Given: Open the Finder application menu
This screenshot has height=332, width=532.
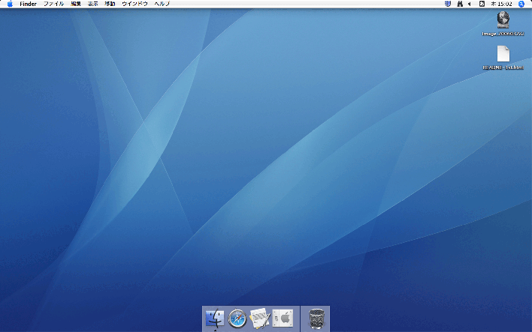Looking at the screenshot, I should point(28,4).
